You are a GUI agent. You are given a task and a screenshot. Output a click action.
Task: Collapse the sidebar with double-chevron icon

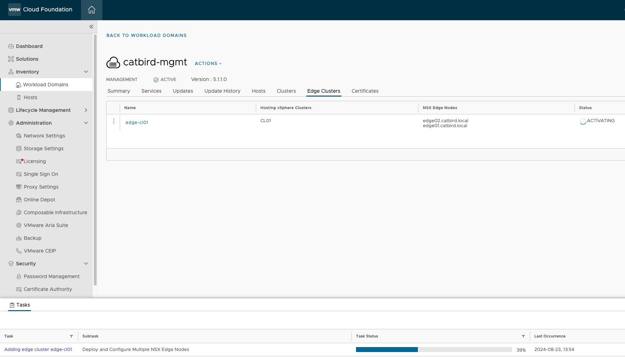click(x=91, y=27)
